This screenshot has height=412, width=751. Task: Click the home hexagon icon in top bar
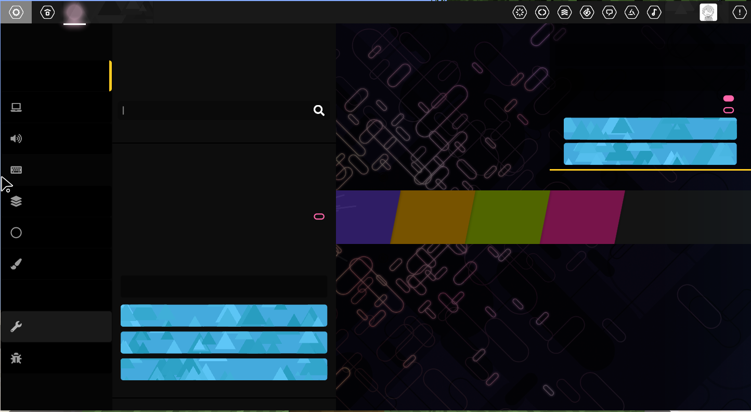click(47, 12)
